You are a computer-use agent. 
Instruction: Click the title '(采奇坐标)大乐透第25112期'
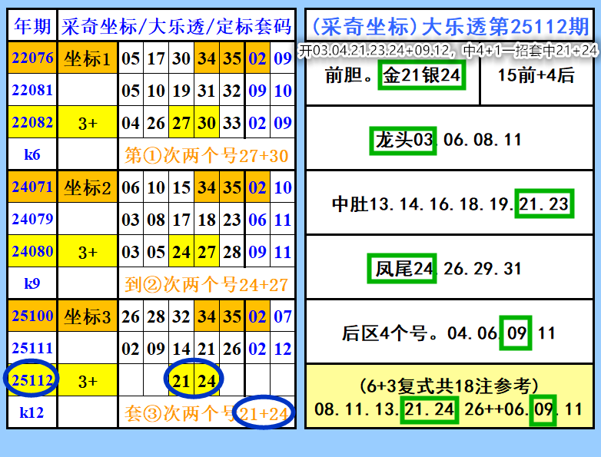pyautogui.click(x=450, y=26)
